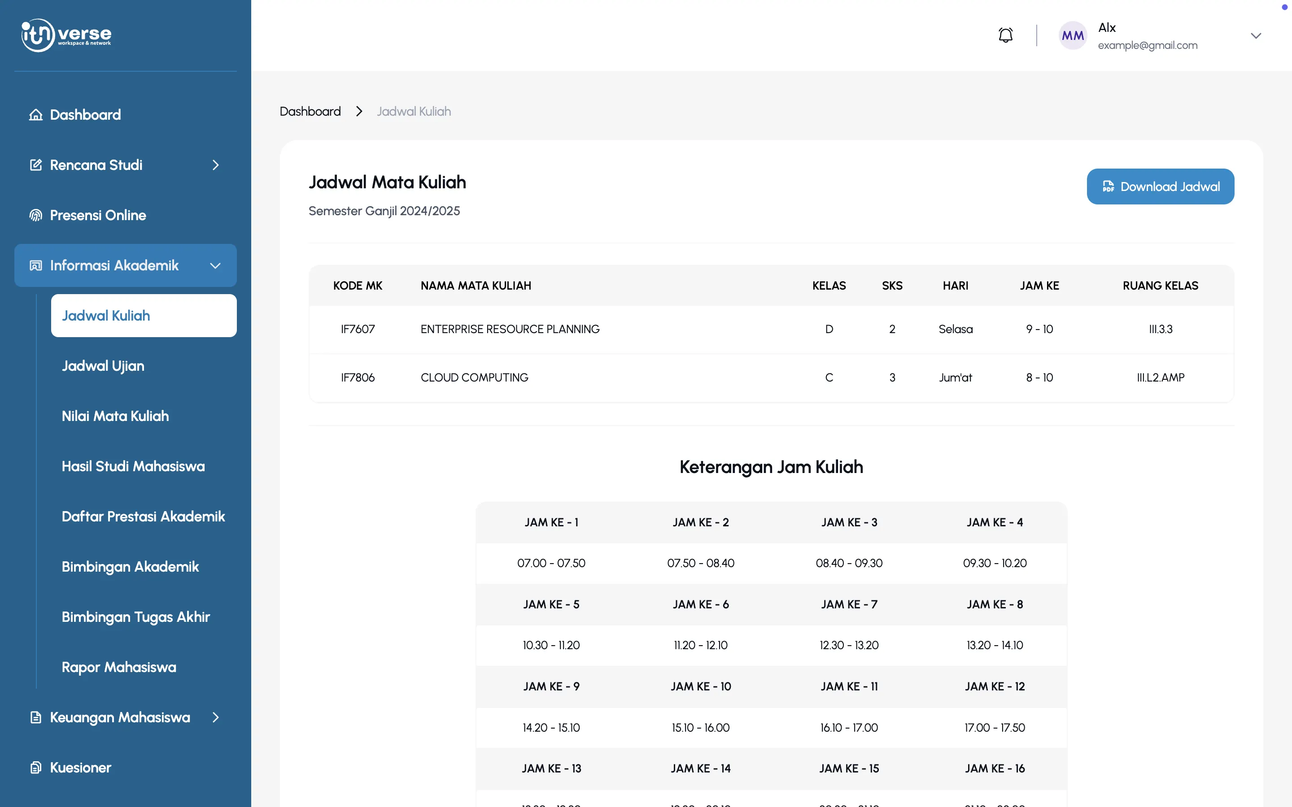
Task: Open Dashboard in the sidebar
Action: [126, 115]
